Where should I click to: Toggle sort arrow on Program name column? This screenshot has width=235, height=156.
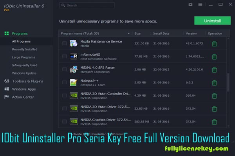128,34
